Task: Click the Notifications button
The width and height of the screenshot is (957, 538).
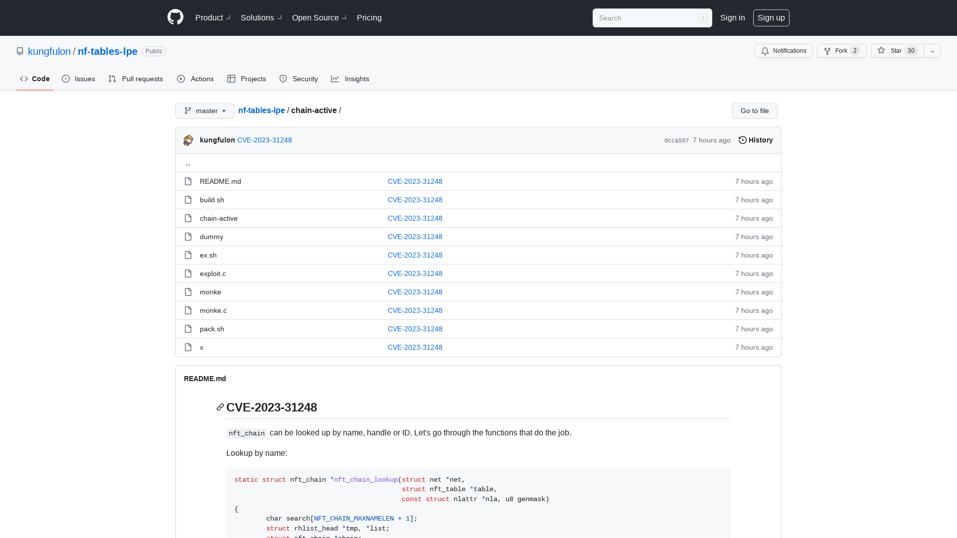Action: (x=784, y=51)
